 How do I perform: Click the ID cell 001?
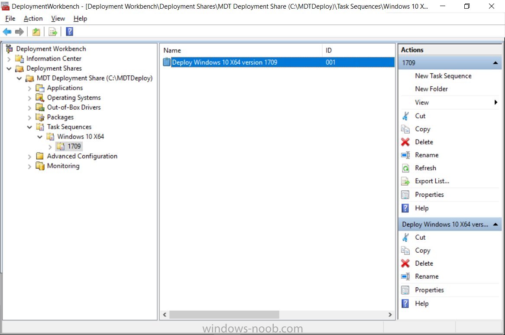330,62
